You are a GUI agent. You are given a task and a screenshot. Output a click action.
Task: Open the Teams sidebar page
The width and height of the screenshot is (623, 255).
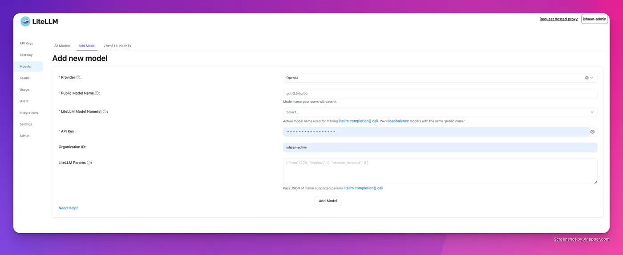click(x=24, y=78)
